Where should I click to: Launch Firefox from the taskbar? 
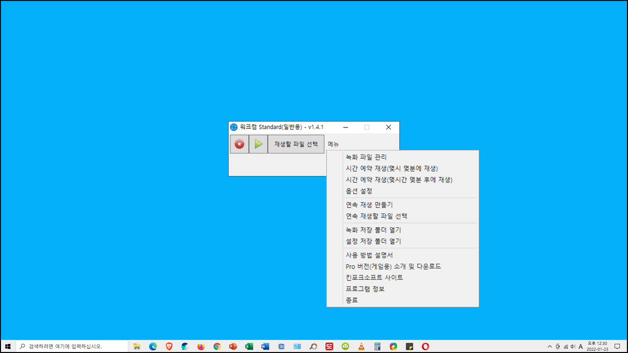(201, 346)
